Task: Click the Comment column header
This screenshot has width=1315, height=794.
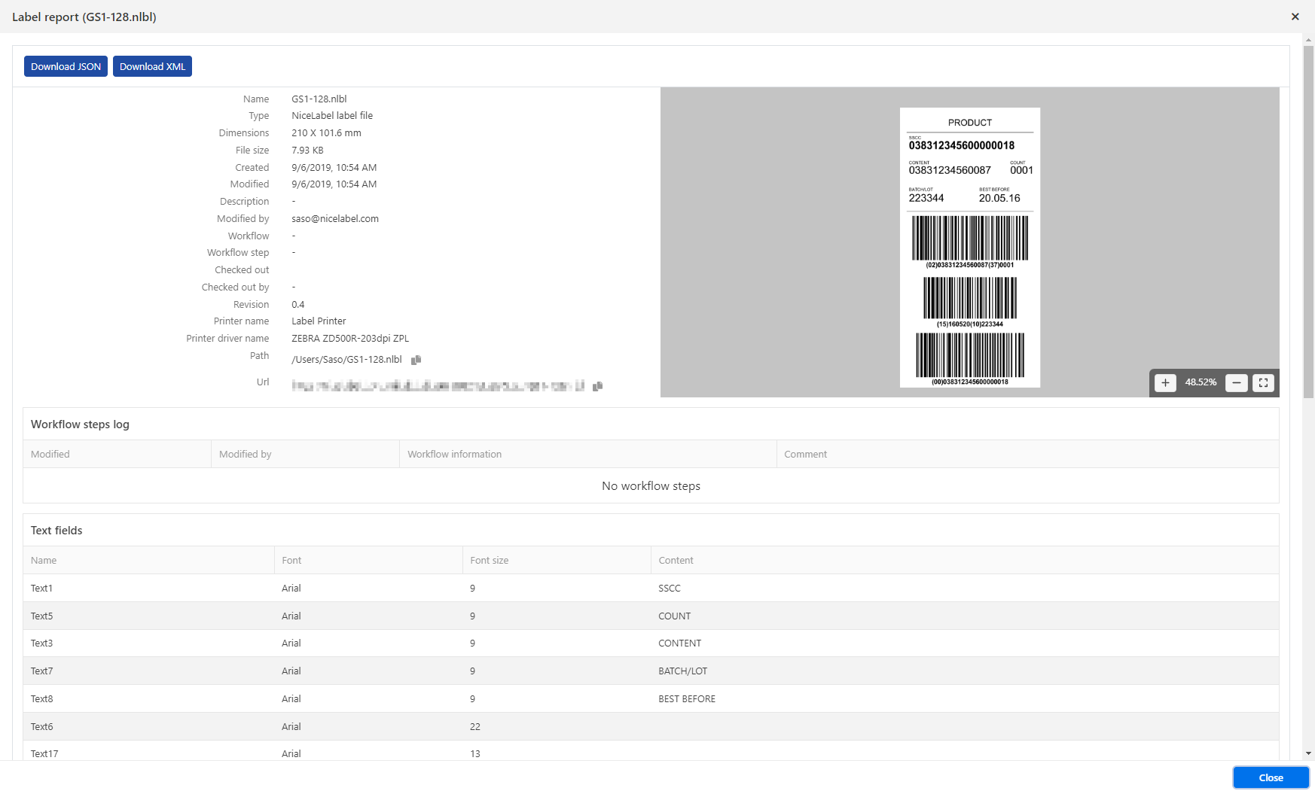Action: (805, 455)
